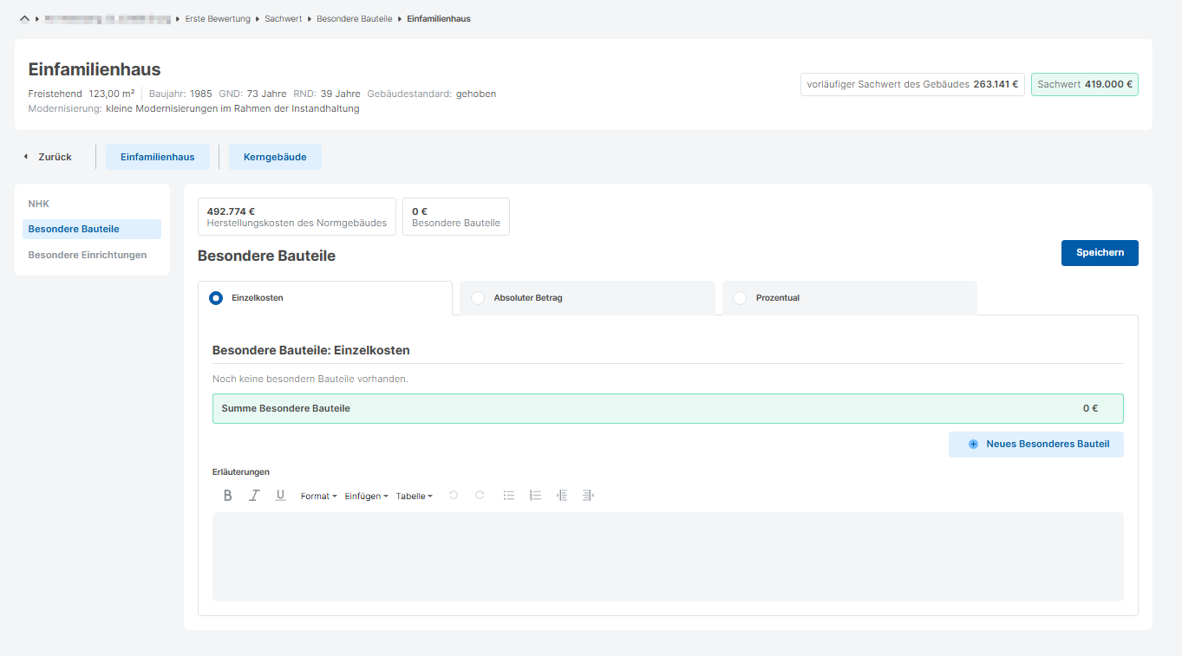Toggle bold formatting in the editor
Image resolution: width=1182 pixels, height=656 pixels.
228,496
